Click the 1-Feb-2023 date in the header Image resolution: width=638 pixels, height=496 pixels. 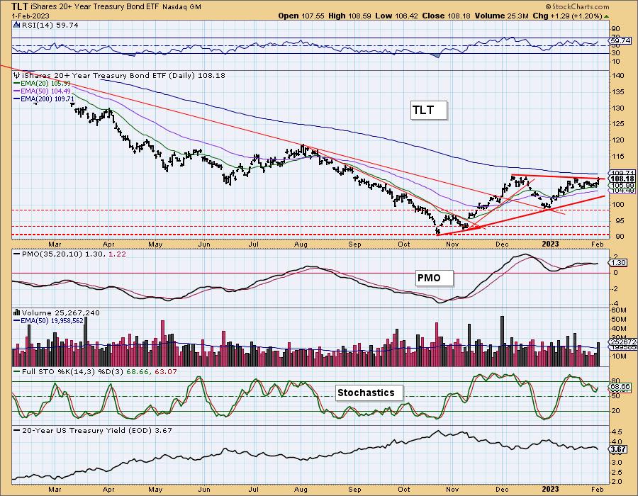[30, 16]
